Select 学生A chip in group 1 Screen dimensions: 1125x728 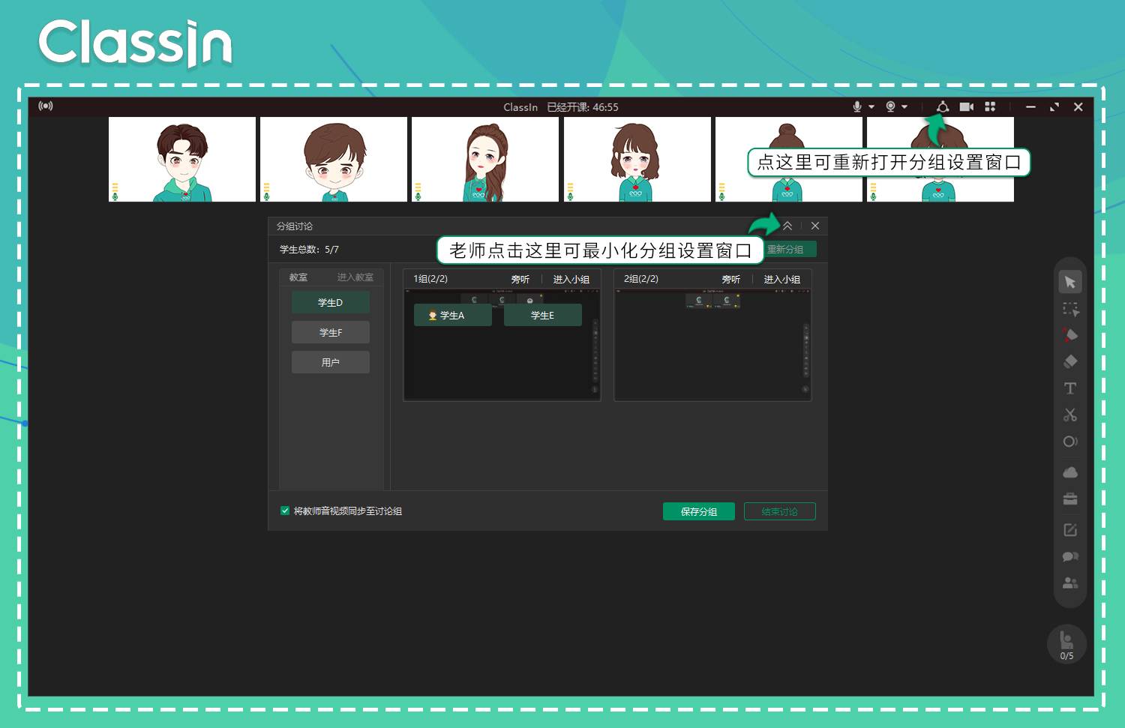[x=453, y=315]
